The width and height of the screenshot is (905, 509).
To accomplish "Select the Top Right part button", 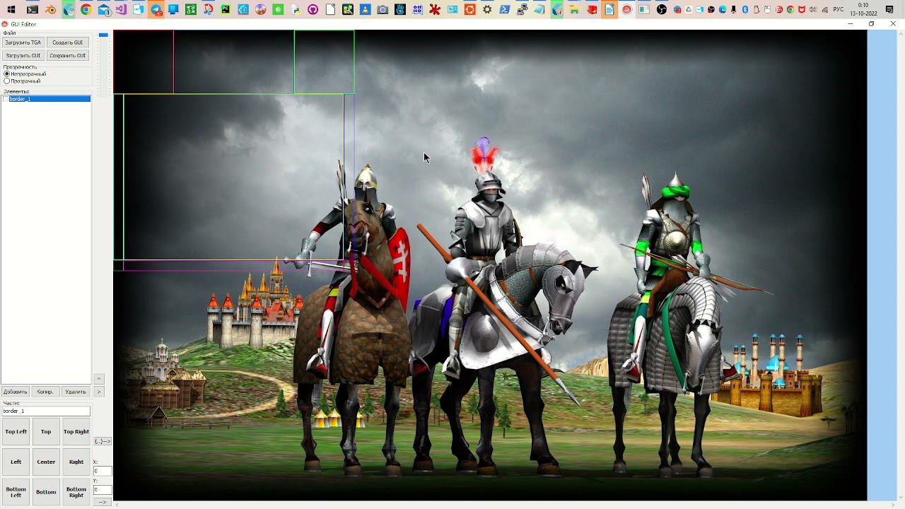I will click(76, 431).
